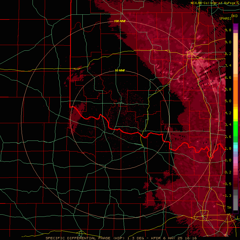
Task: Click the bright green segment of the color bar
Action: [x=235, y=129]
